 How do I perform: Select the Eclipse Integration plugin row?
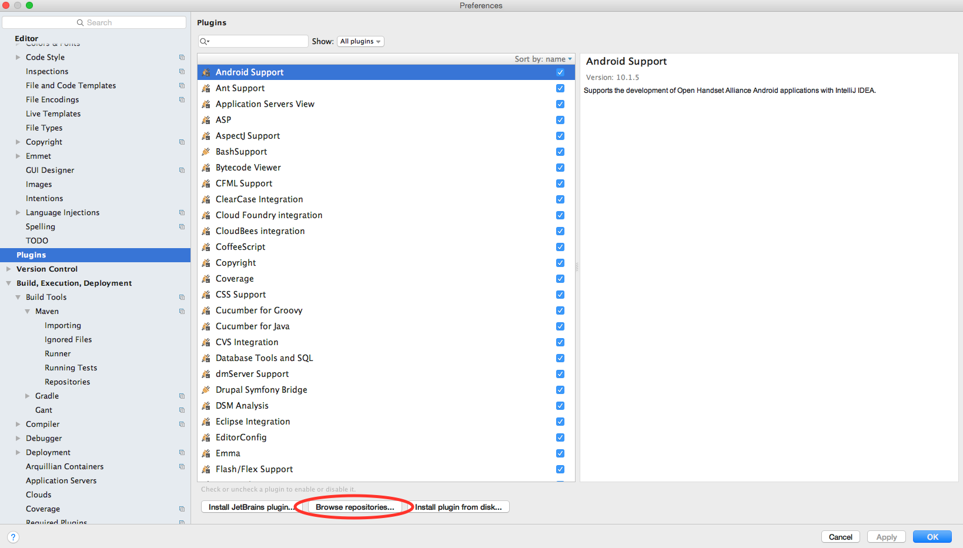pos(386,422)
